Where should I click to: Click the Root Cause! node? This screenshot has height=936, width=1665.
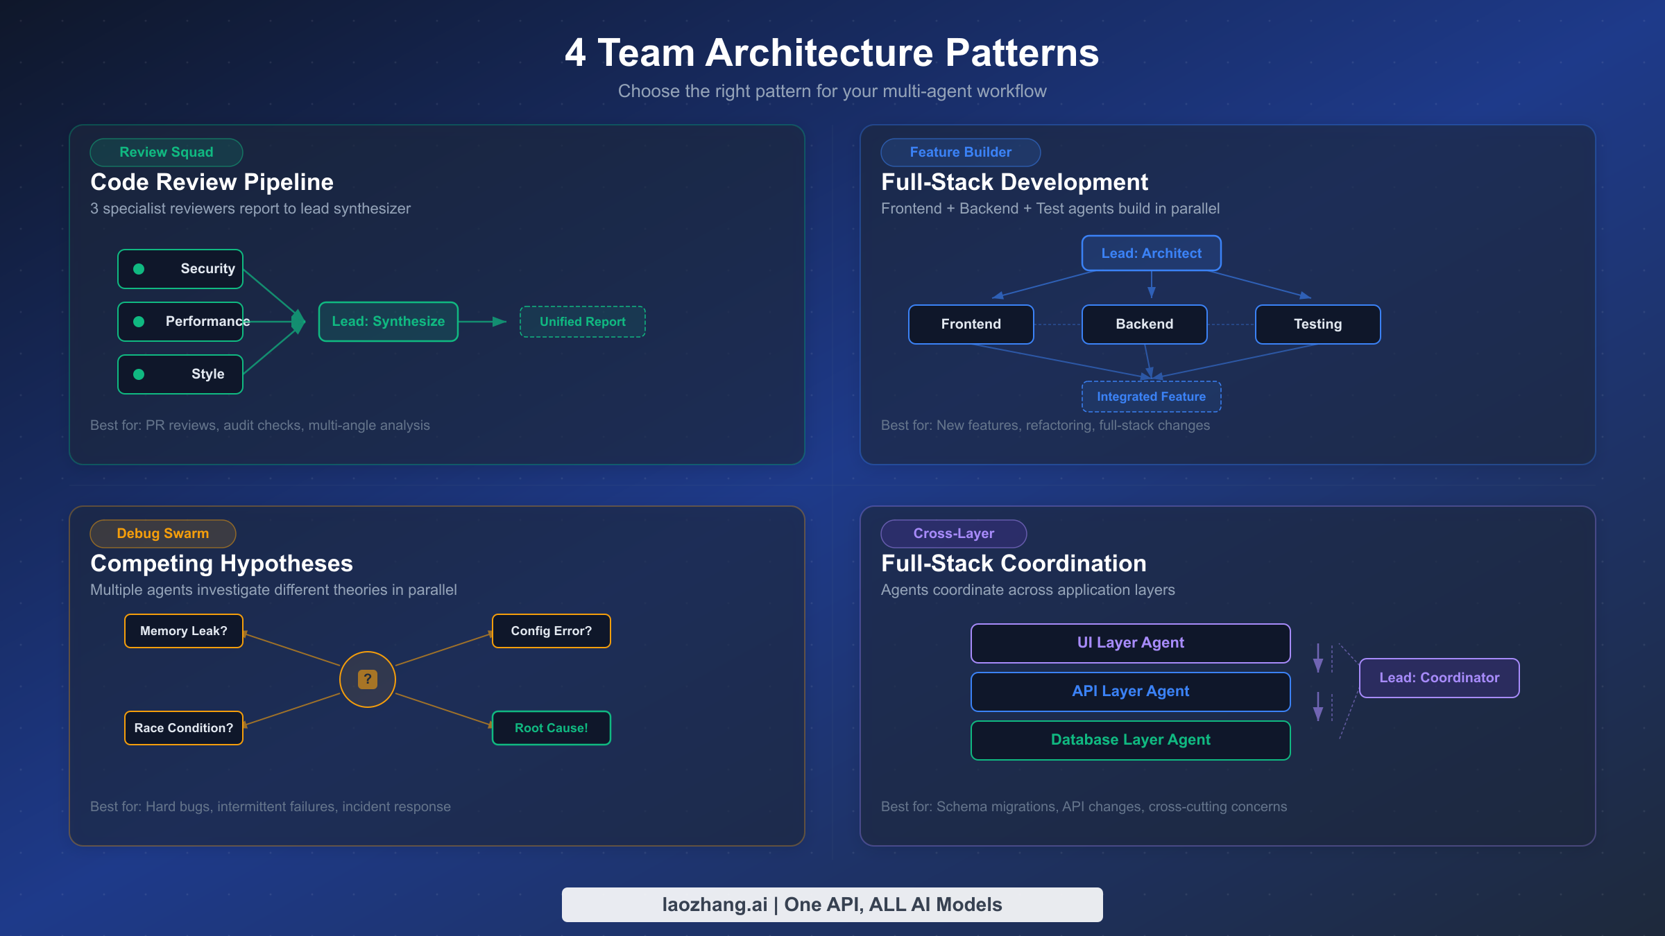coord(551,728)
